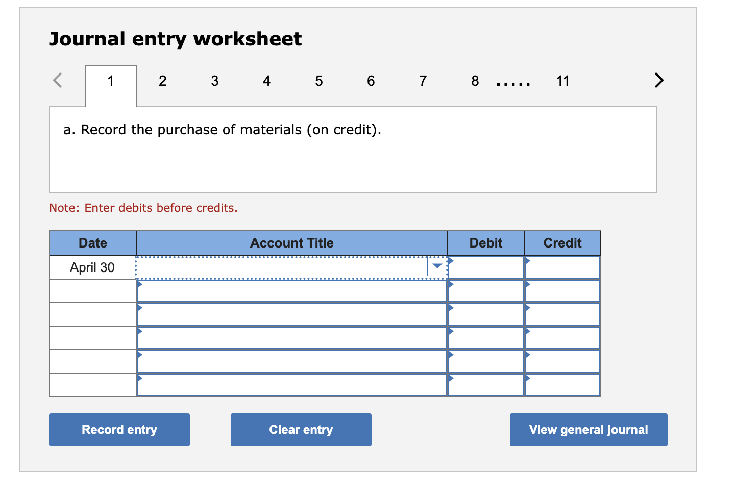Select the fifth-row Credit cell
This screenshot has width=735, height=493.
(x=562, y=361)
